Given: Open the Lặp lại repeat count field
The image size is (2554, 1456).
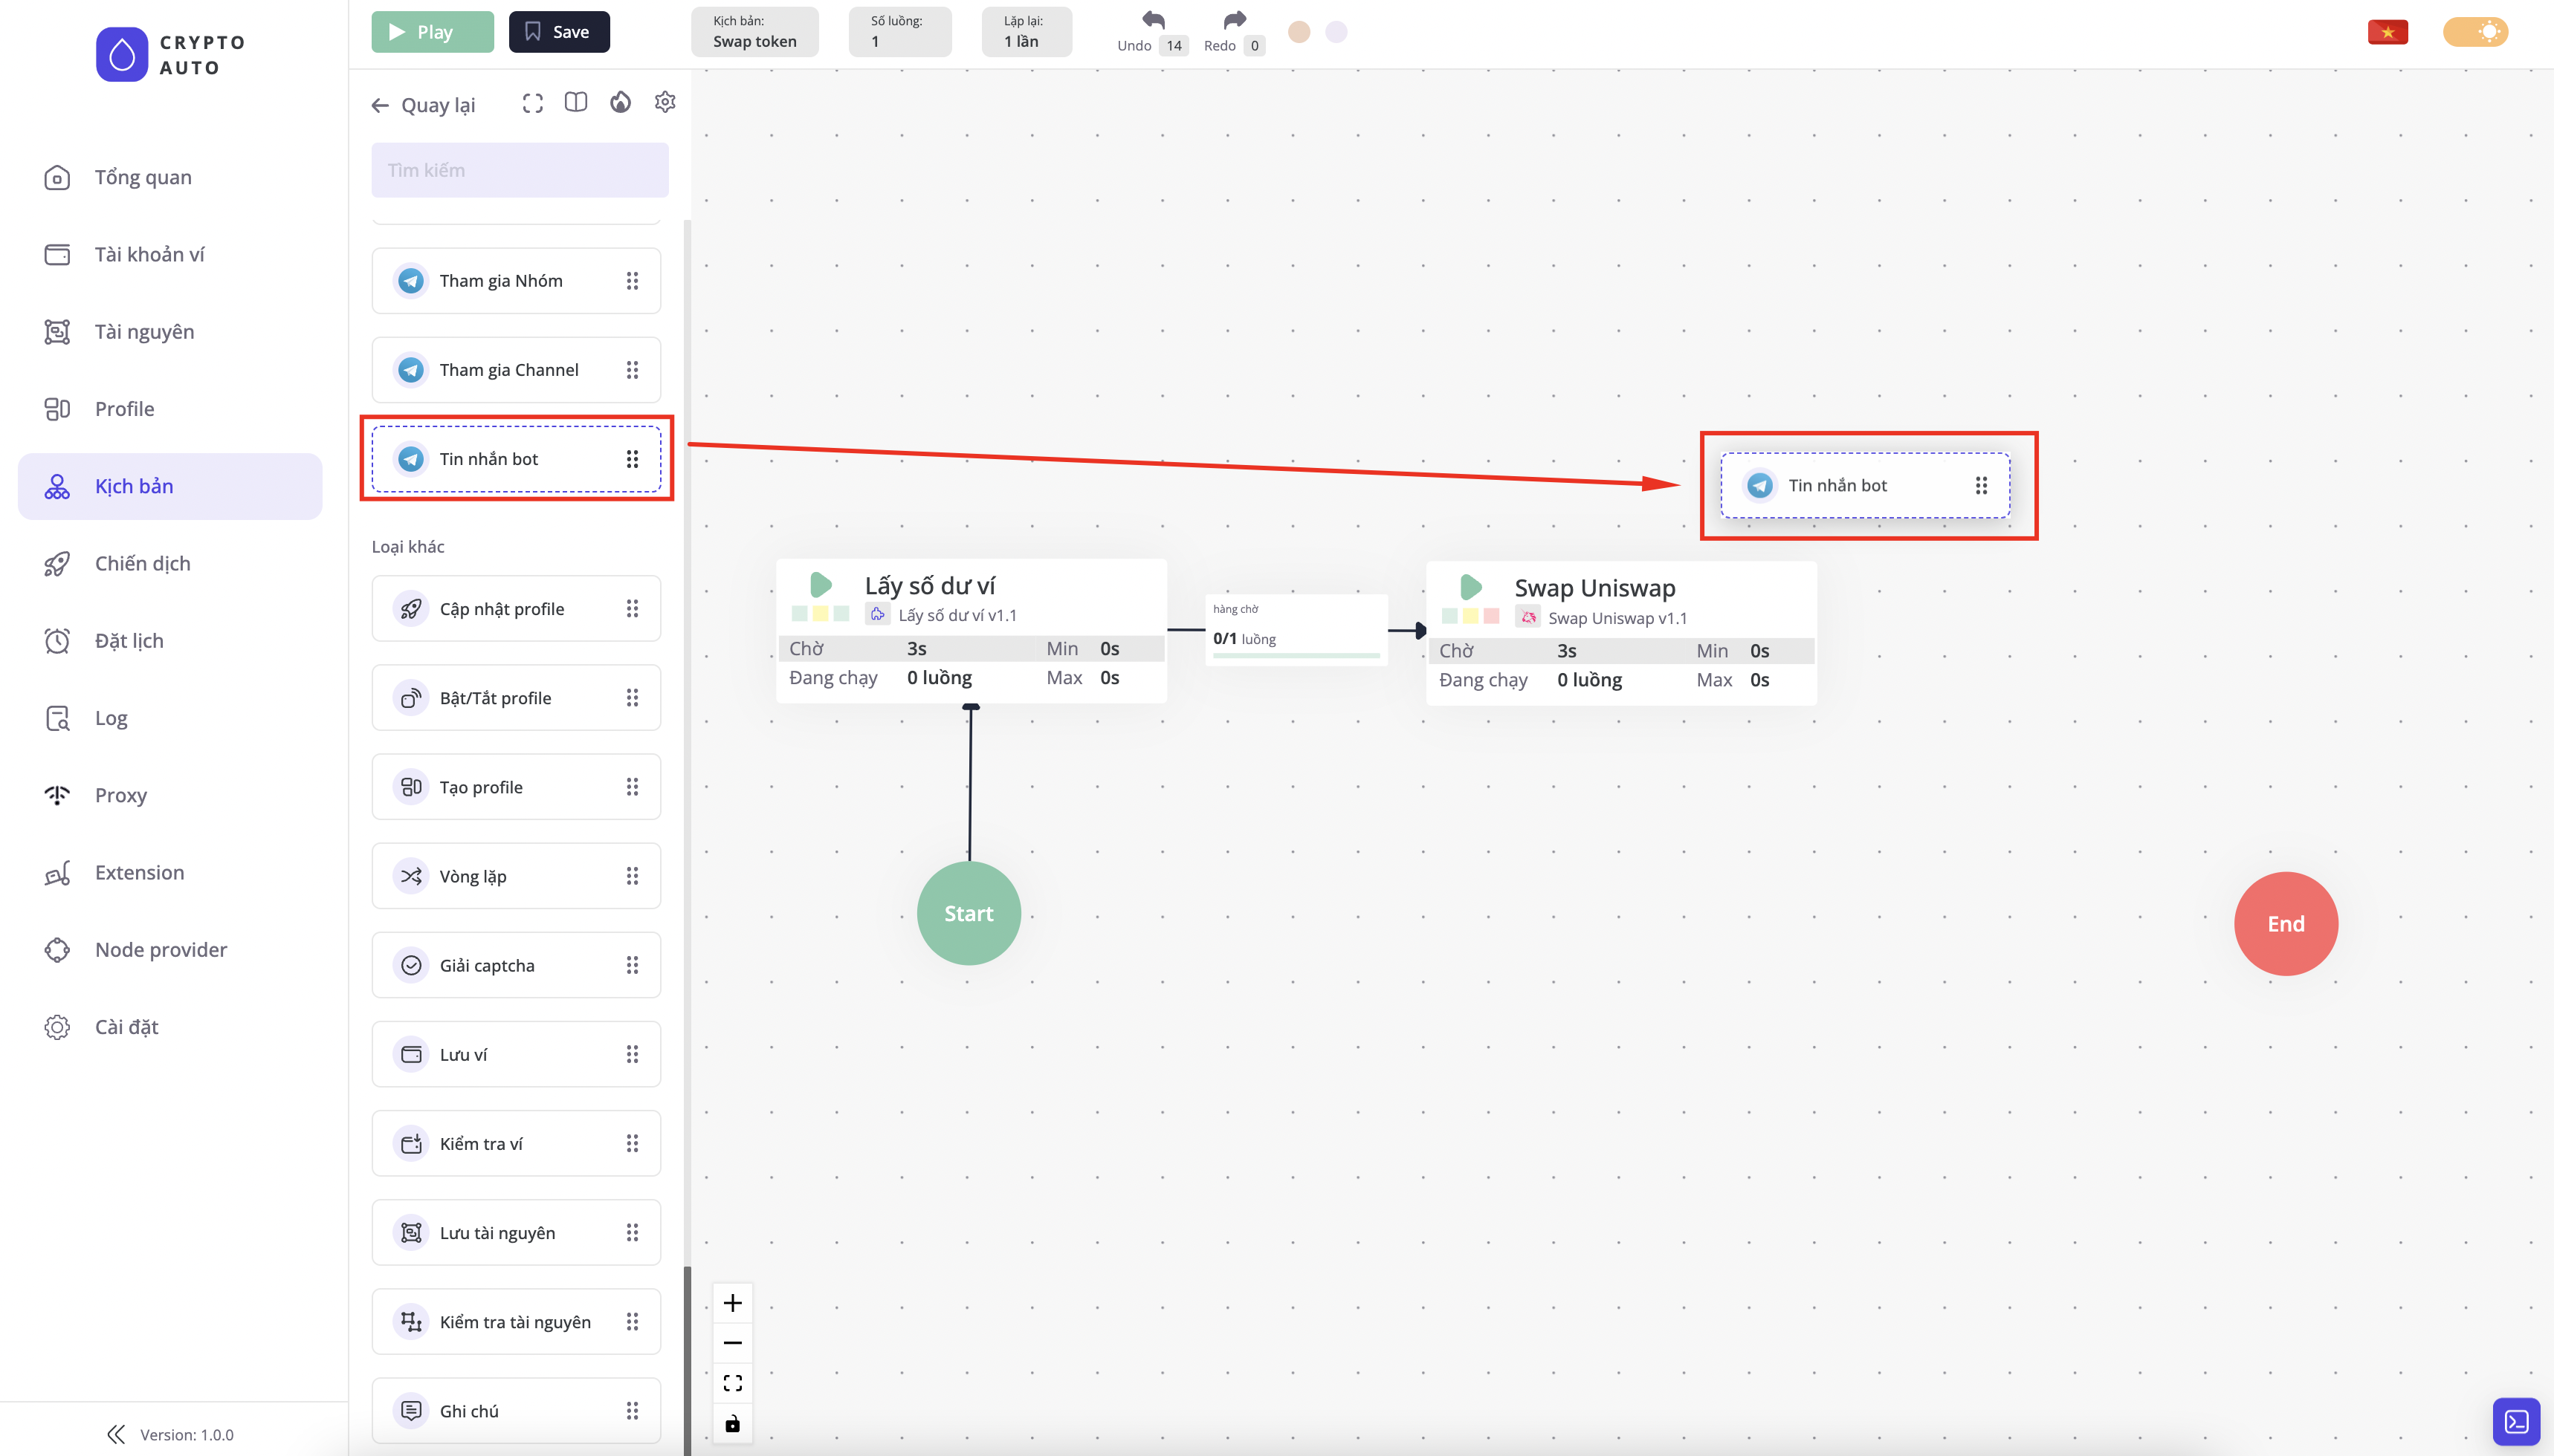Looking at the screenshot, I should point(1026,32).
